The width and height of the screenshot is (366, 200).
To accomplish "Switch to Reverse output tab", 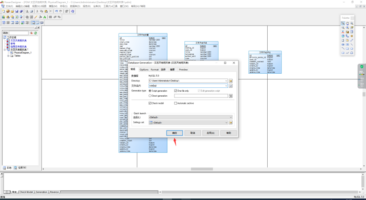I will coord(54,192).
